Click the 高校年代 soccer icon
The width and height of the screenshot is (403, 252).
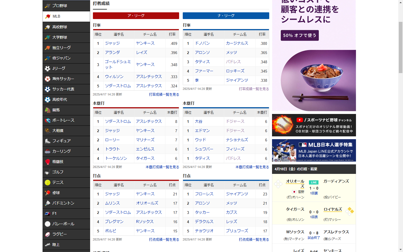tap(48, 99)
